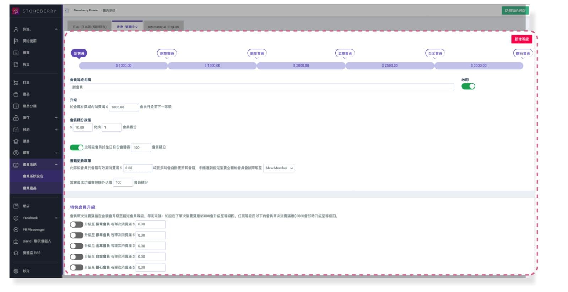Select the 白金會員 tier bubble

[x=435, y=53]
